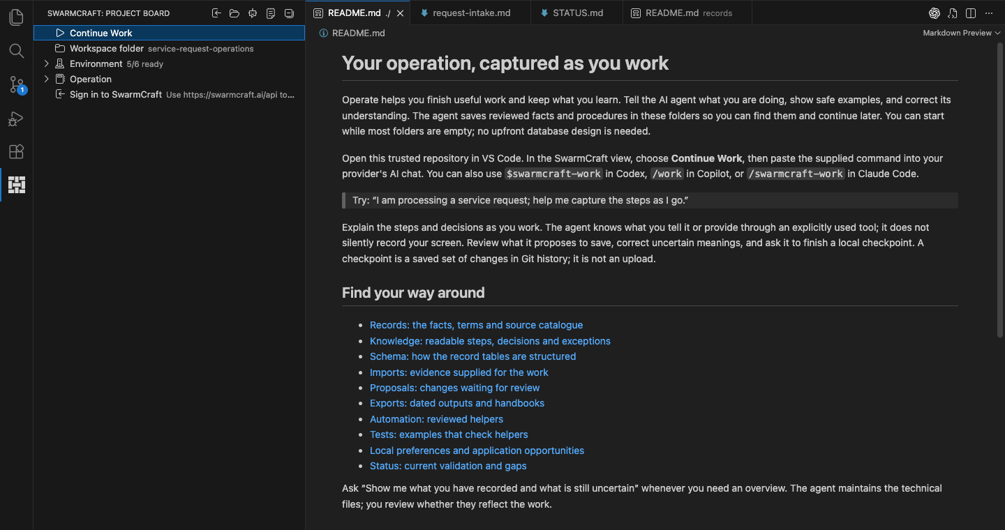
Task: Open the Proposals changes waiting link
Action: pyautogui.click(x=454, y=388)
